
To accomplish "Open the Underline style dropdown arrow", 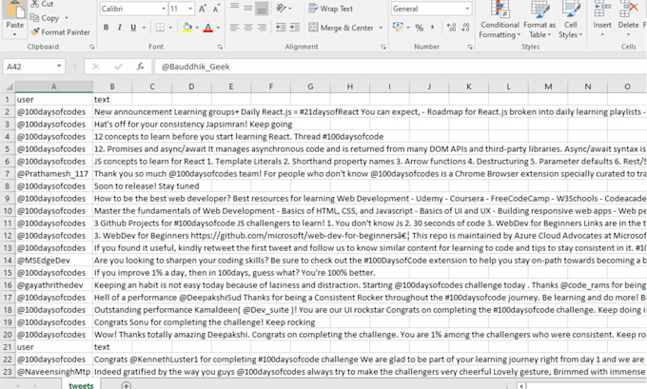I will click(144, 28).
